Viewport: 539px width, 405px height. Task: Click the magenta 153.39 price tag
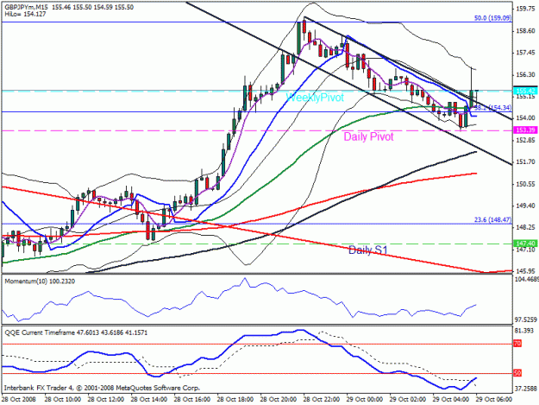coord(525,130)
